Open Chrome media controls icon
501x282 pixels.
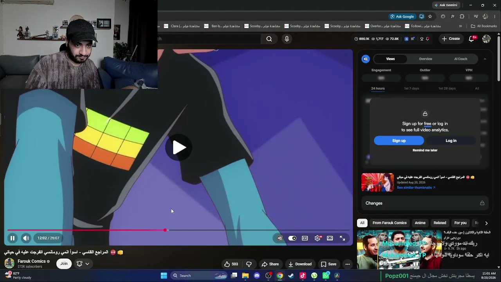(x=476, y=16)
